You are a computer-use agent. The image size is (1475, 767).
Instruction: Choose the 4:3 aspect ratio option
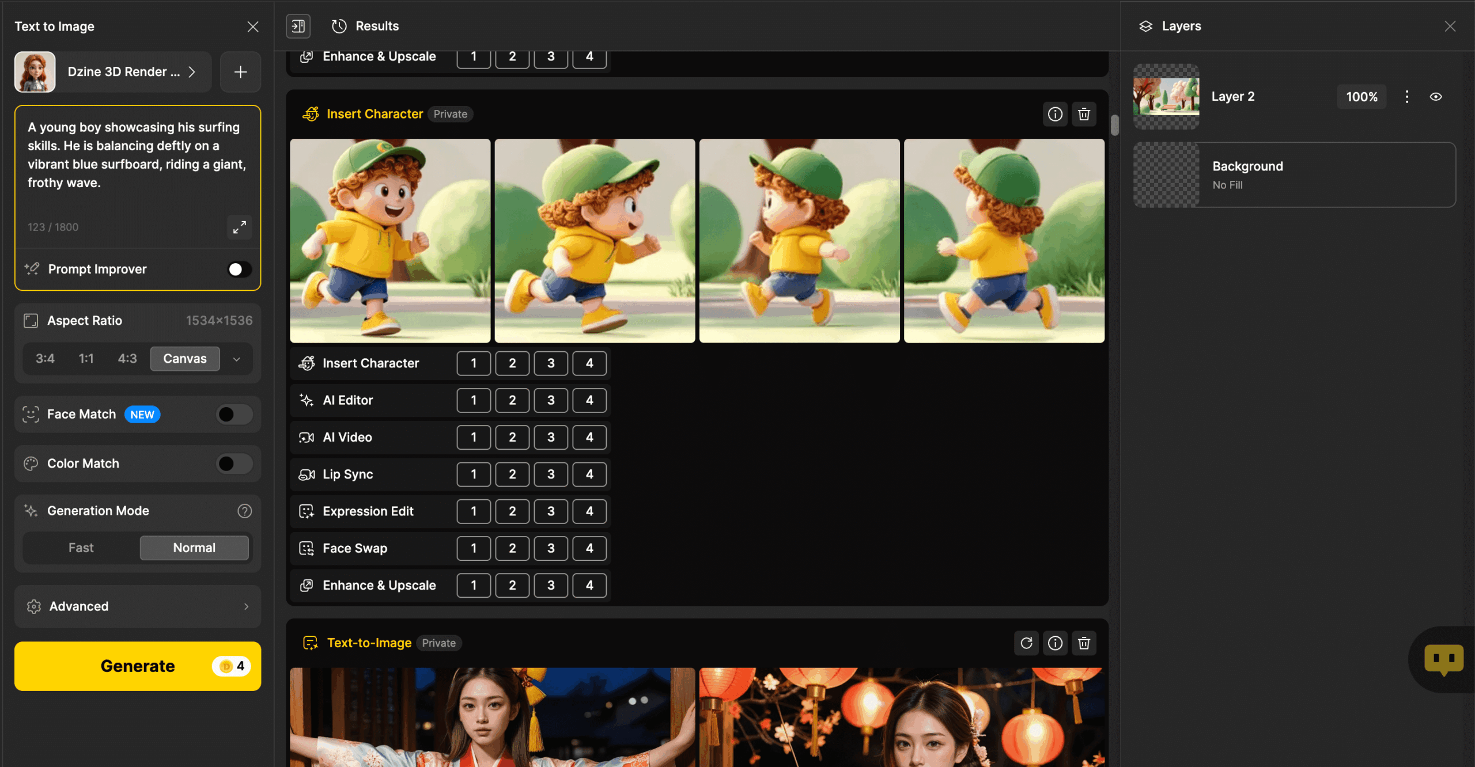pyautogui.click(x=127, y=359)
